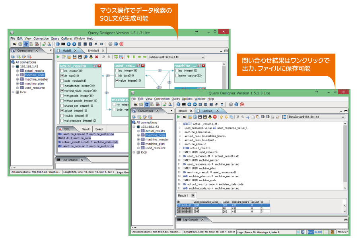Open the Query menu in front window

coord(175,99)
